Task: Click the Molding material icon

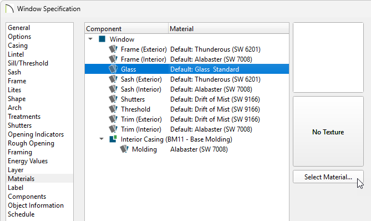Action: [124, 149]
